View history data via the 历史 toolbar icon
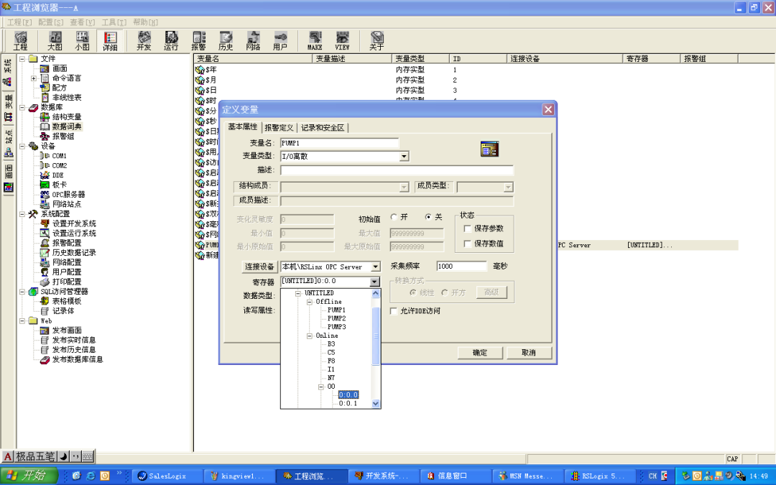Viewport: 776px width, 485px height. (x=226, y=40)
